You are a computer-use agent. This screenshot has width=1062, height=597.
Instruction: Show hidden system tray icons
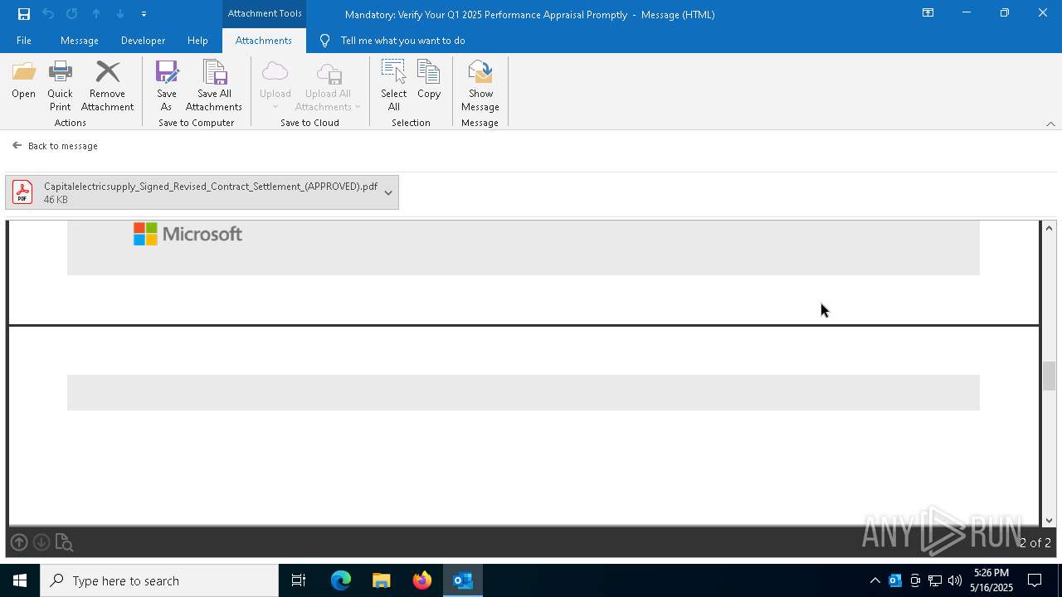tap(874, 580)
